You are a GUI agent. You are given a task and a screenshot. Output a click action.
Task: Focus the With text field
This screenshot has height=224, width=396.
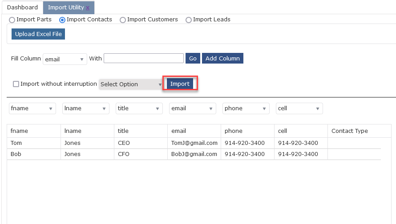[144, 58]
